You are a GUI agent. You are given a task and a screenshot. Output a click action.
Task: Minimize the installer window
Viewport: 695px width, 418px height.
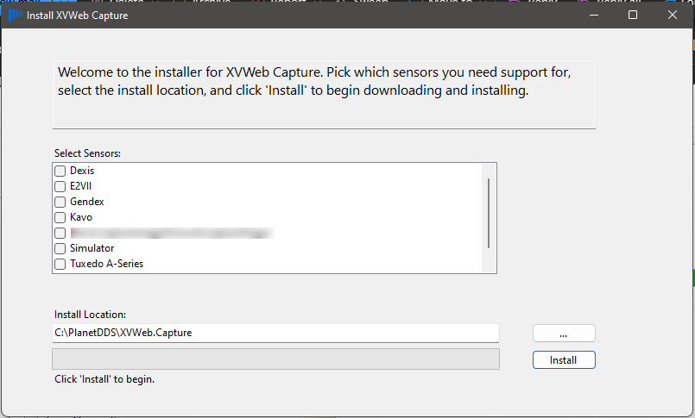[x=593, y=15]
